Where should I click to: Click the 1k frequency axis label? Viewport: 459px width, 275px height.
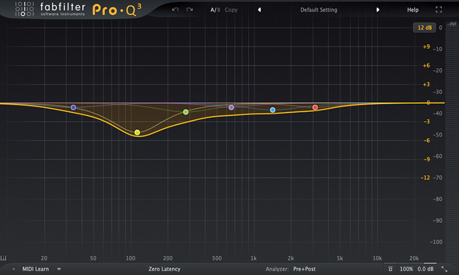[x=253, y=258]
